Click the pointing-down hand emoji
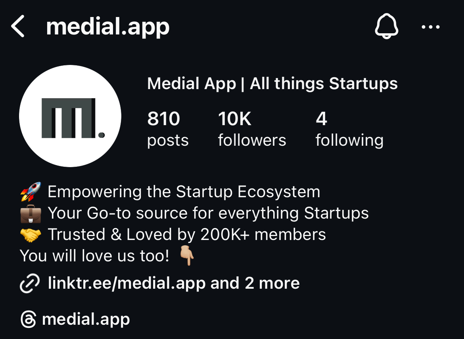Viewport: 464px width, 339px height. [186, 256]
